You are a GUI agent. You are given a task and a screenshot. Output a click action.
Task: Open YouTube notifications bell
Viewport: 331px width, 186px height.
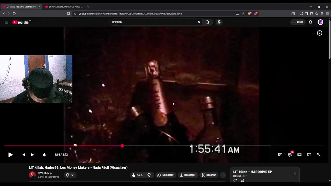click(x=311, y=22)
